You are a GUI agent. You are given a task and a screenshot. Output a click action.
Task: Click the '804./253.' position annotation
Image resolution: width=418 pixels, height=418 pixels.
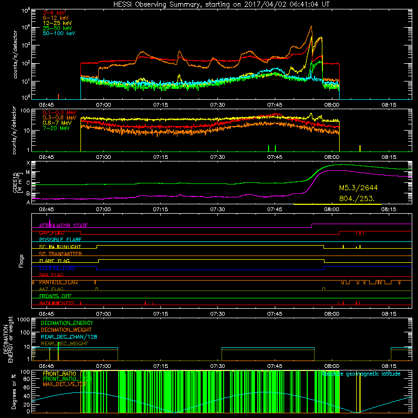pos(357,199)
